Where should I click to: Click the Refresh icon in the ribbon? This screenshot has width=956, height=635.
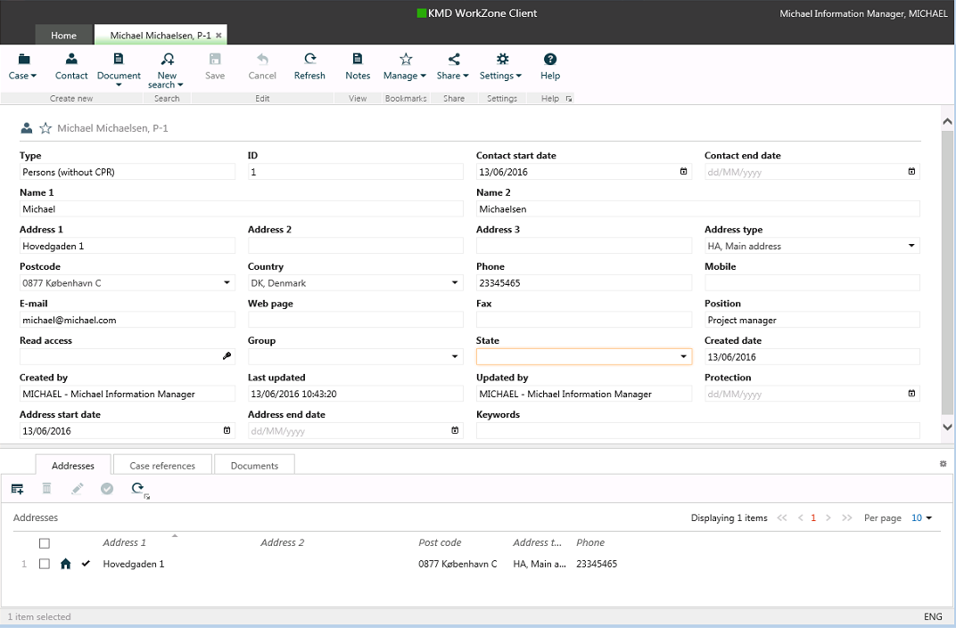309,60
